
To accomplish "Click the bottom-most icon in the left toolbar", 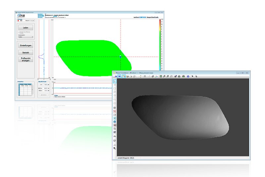I will click(x=115, y=148).
